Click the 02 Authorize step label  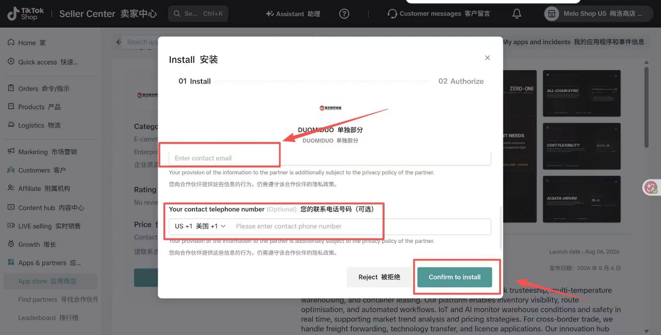[x=461, y=81]
